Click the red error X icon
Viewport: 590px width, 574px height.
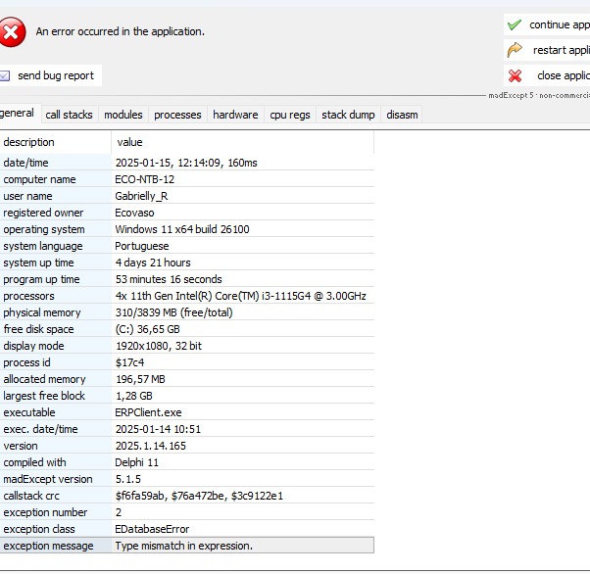point(12,32)
